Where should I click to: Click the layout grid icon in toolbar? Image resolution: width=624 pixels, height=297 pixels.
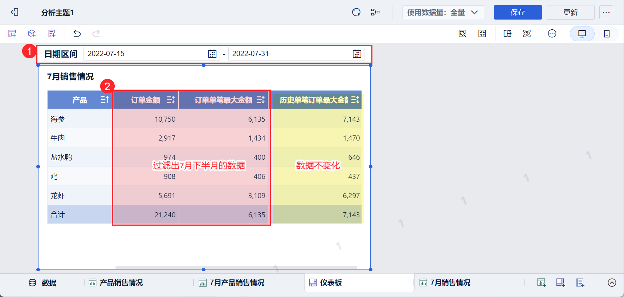pos(482,34)
